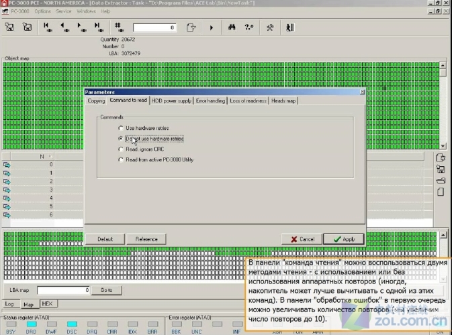Viewport: 452px width, 335px height.
Task: Switch to the Heads map tab
Action: pos(283,101)
